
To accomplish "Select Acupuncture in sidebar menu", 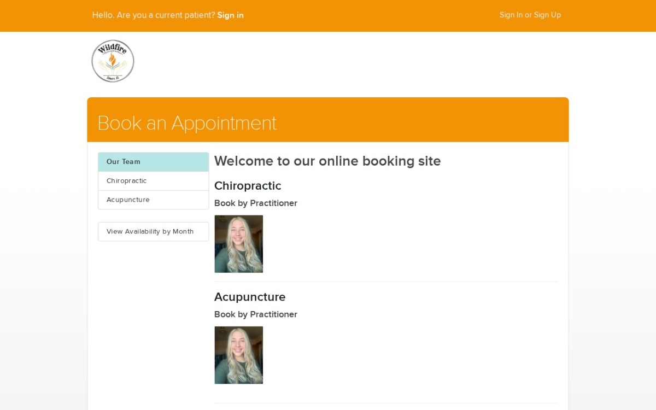I will [153, 200].
